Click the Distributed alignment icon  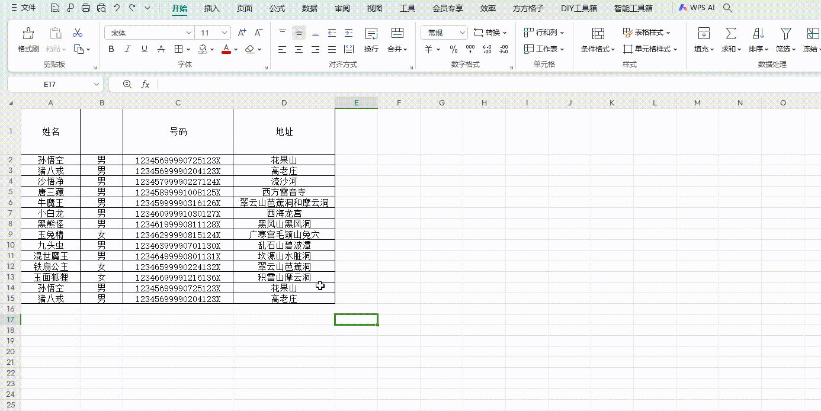(x=348, y=49)
